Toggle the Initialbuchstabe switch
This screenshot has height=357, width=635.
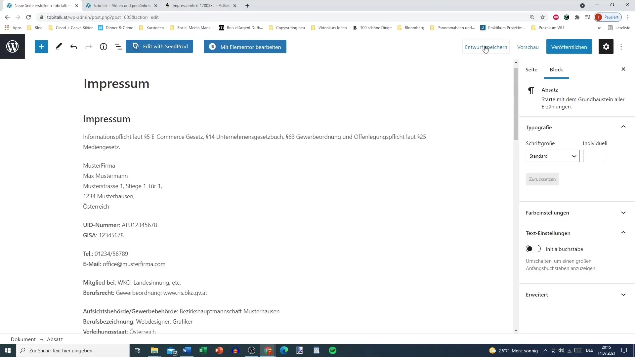[x=533, y=249]
